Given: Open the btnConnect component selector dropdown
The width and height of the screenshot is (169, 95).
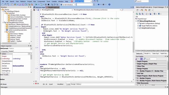Looking at the screenshot, I should pos(31,49).
